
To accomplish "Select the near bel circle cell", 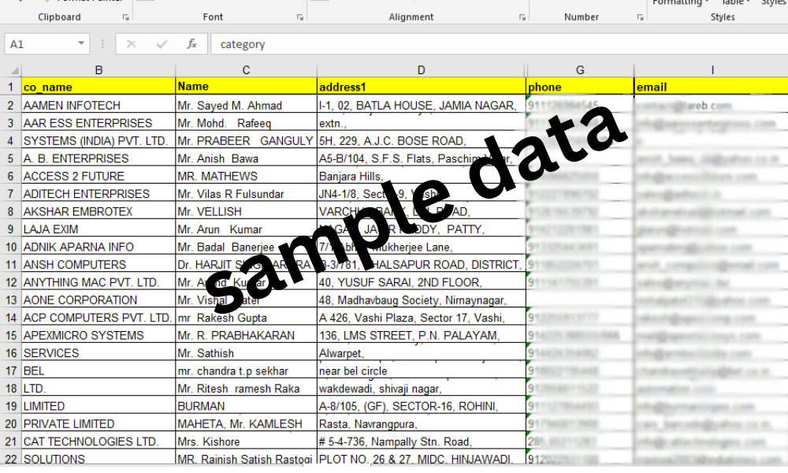I will coord(421,371).
